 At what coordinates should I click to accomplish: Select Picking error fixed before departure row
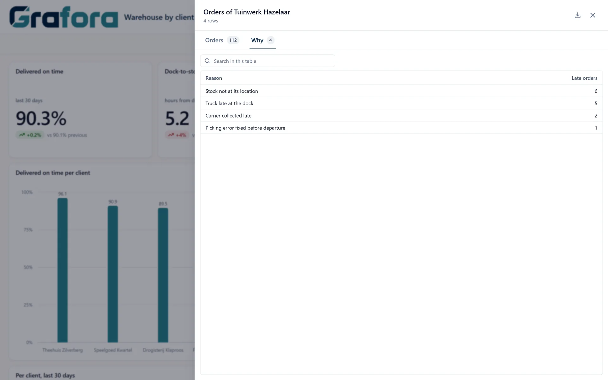tap(401, 128)
